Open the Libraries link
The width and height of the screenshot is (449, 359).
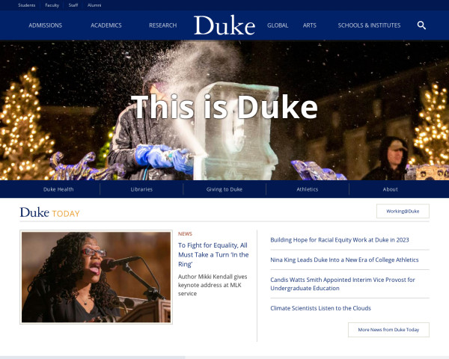click(141, 189)
